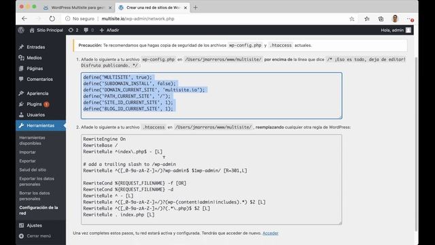Click the Plugins update count badge
The height and width of the screenshot is (245, 435).
[46, 104]
